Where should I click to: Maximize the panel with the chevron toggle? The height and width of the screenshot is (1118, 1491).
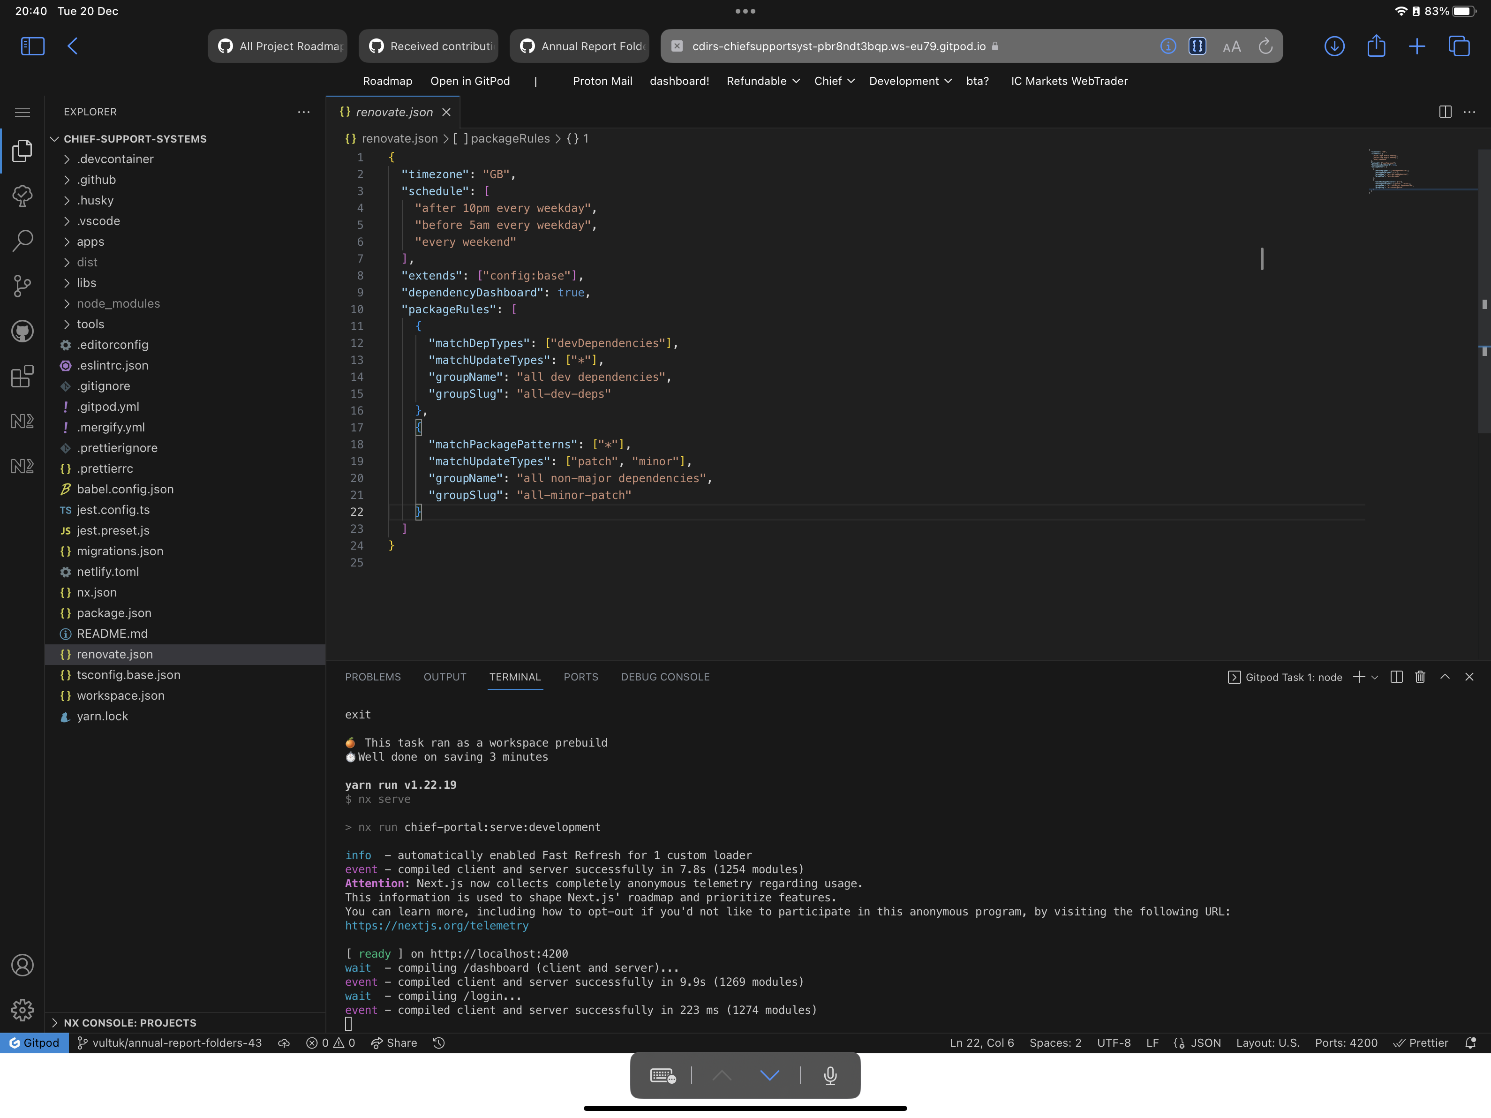[x=1445, y=677]
